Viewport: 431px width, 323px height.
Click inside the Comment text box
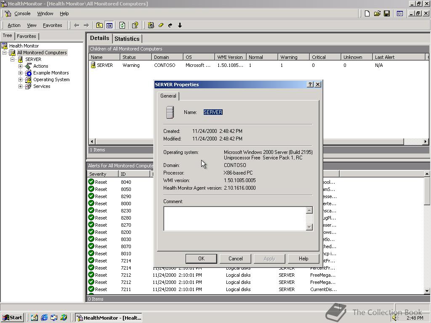pos(235,218)
